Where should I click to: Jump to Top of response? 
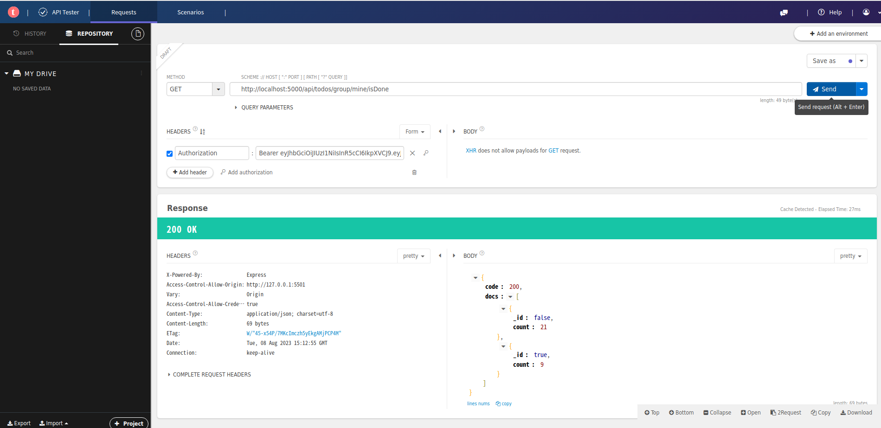(652, 413)
